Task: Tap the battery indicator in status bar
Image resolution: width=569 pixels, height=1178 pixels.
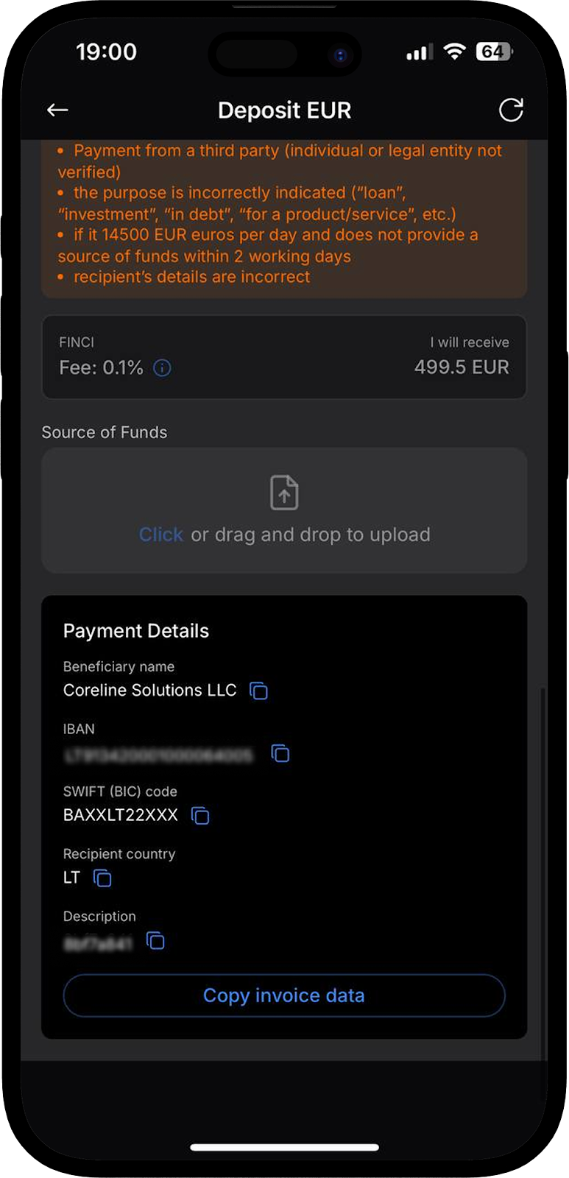Action: 494,52
